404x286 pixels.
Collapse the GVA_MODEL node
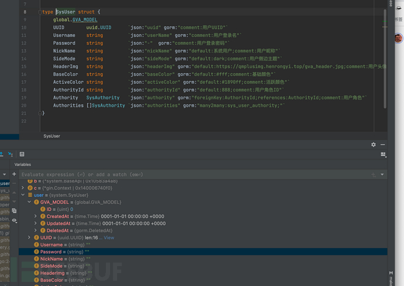[x=29, y=202]
